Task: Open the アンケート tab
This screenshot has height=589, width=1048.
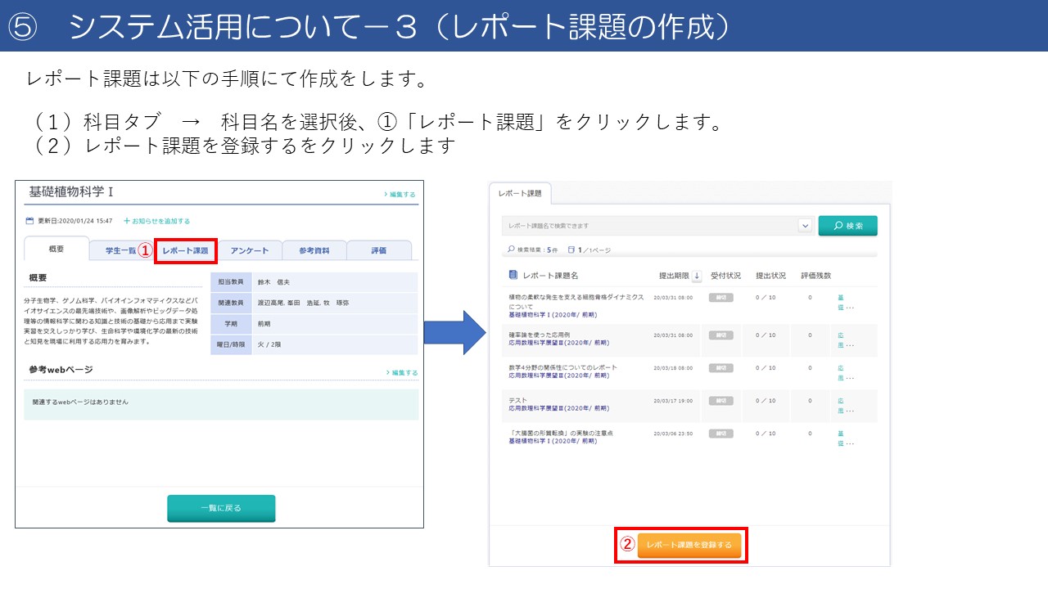Action: (x=250, y=250)
